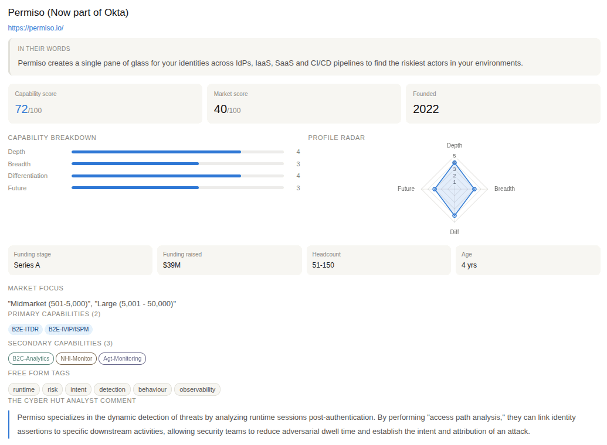607x445 pixels.
Task: Click the MARKET FOCUS heading
Action: pyautogui.click(x=36, y=288)
